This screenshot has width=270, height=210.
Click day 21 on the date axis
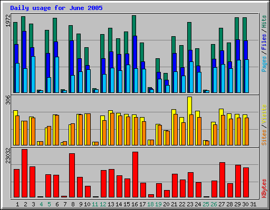174,204
